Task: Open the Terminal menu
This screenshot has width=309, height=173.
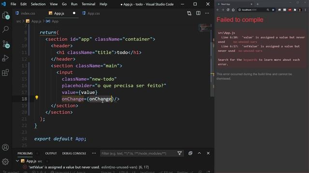Action: [88, 4]
